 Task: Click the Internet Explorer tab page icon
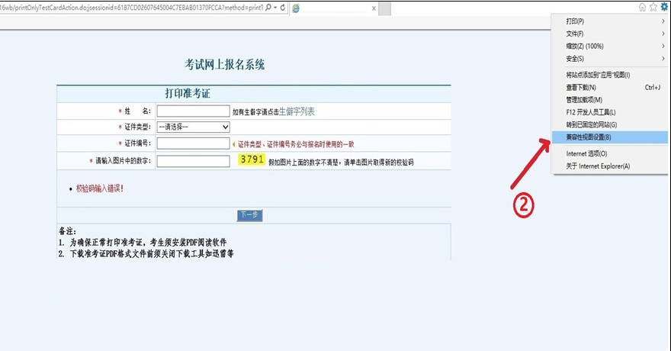pos(296,8)
